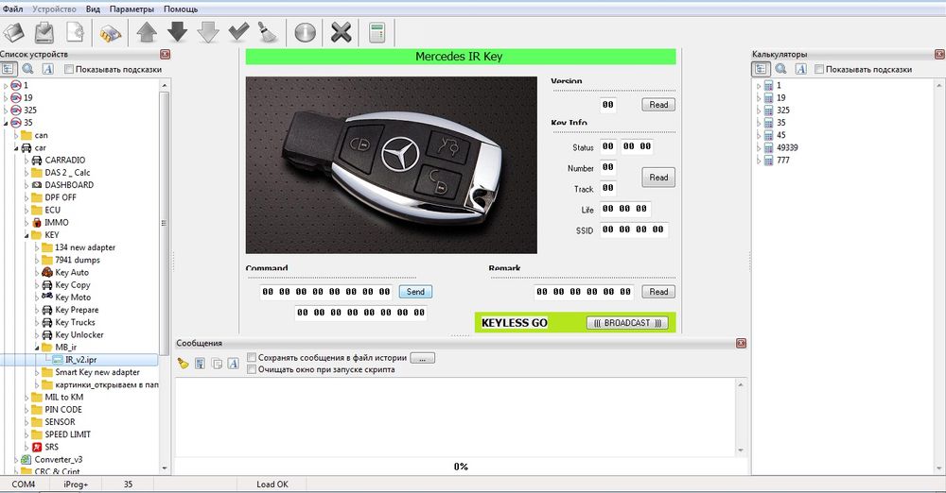Open the Параметры menu
Viewport: 946px width, 493px height.
coord(131,9)
